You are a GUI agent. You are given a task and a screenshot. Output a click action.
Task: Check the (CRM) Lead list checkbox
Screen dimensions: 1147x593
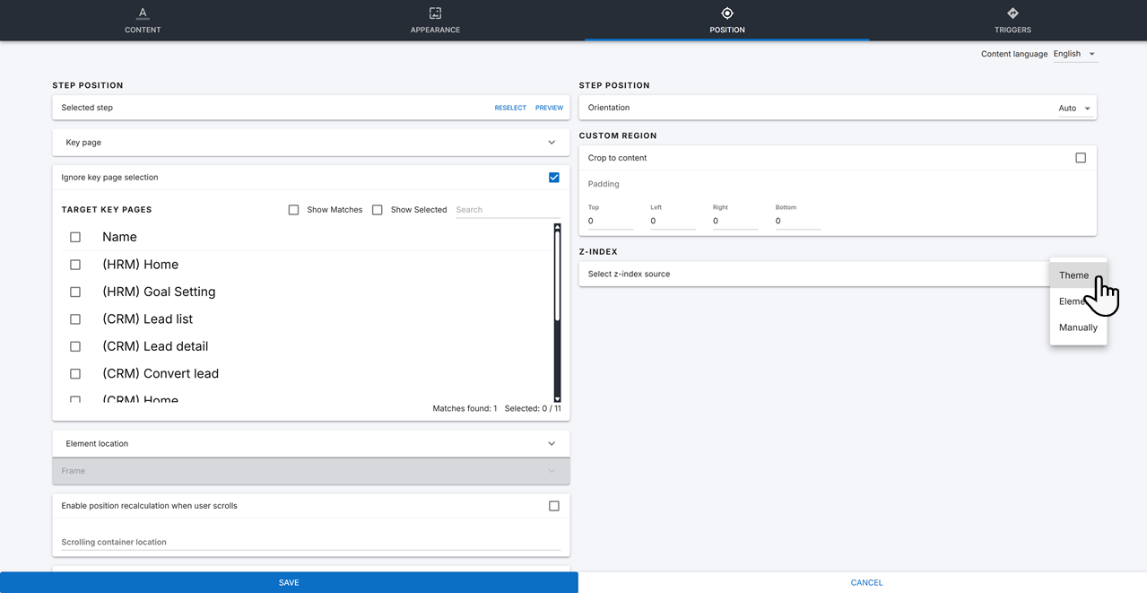click(75, 319)
